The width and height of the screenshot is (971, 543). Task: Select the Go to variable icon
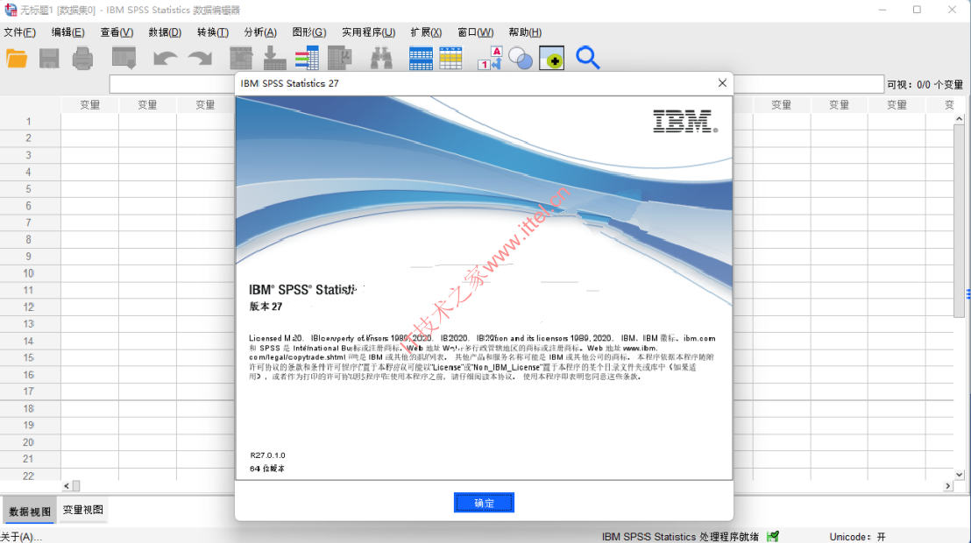point(274,58)
